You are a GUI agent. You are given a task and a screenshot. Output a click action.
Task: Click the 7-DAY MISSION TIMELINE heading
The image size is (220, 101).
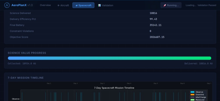point(26,78)
